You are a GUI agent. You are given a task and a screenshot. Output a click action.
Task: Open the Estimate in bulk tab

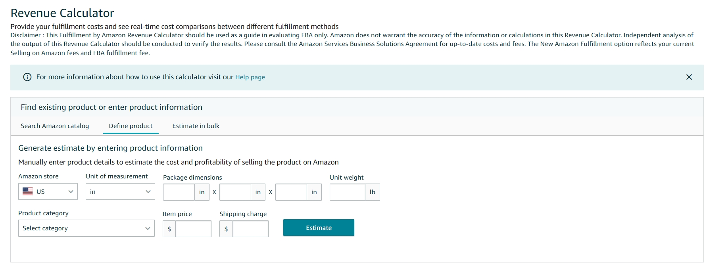click(196, 126)
